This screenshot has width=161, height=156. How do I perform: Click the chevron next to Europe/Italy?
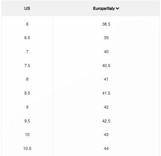[117, 8]
